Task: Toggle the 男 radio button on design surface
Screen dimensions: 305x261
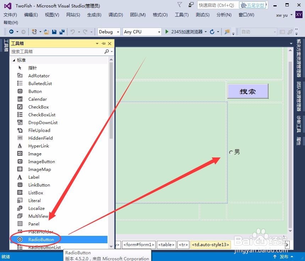Action: [x=231, y=152]
